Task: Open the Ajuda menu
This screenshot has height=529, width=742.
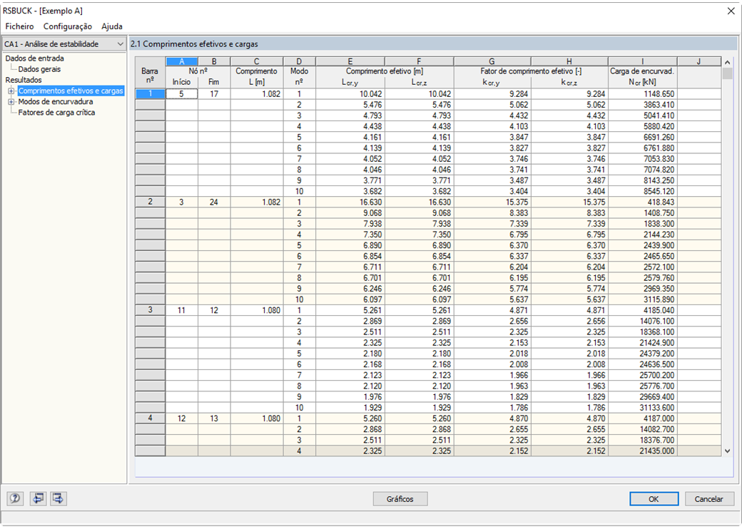Action: [112, 26]
